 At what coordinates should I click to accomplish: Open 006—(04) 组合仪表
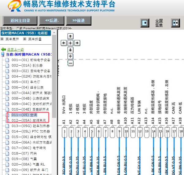[28, 87]
